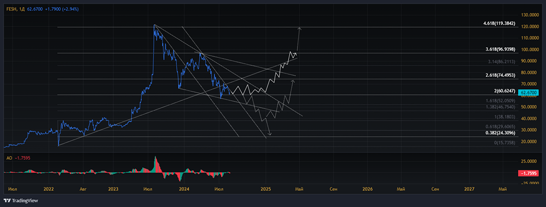Click Fibonacci level 3.14(86.2113)
Viewport: 546px width, 207px height.
tap(501, 61)
